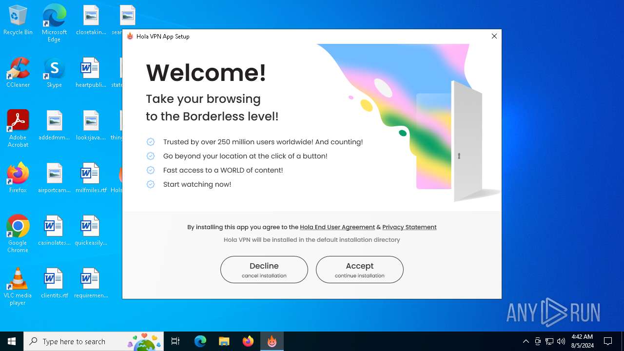Open the clock showing 4:42 AM
The height and width of the screenshot is (351, 624).
[582, 341]
